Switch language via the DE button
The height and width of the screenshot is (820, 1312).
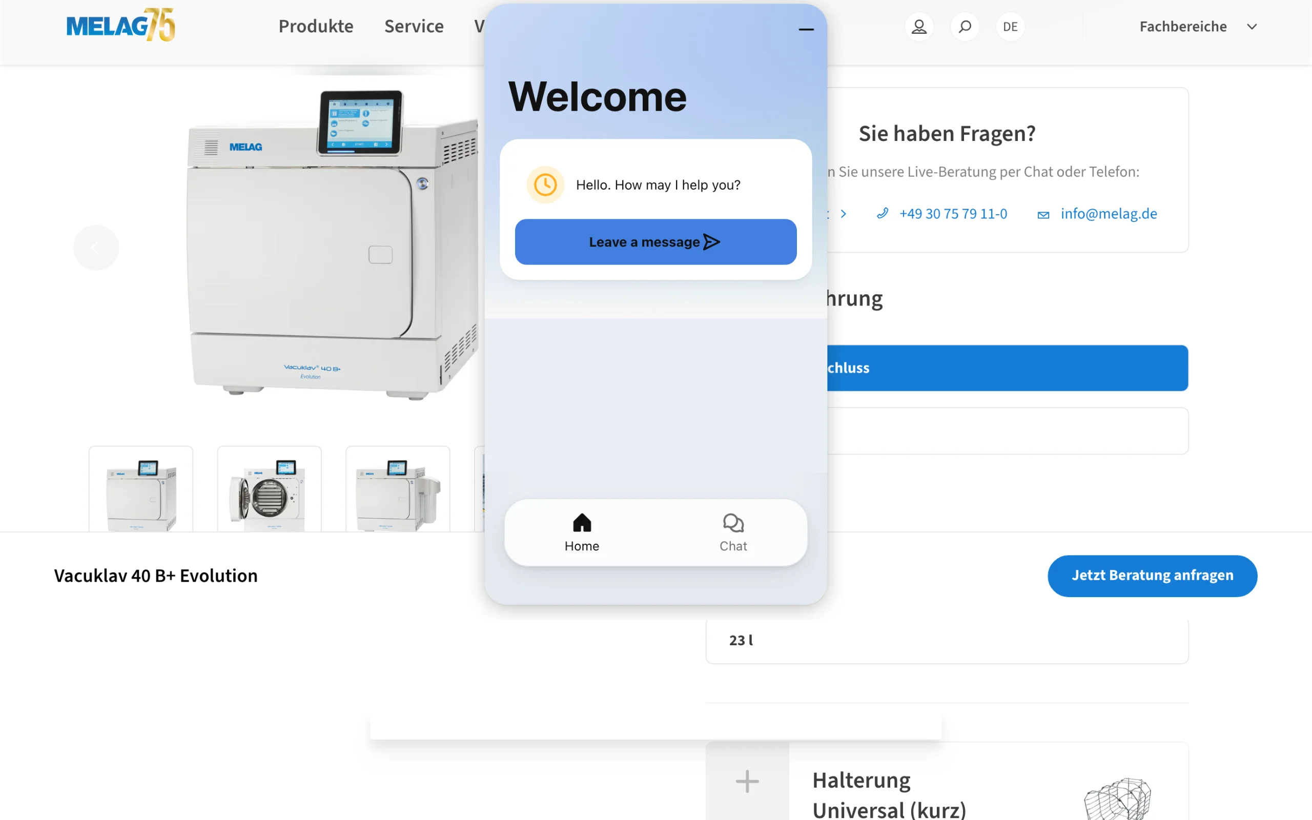point(1010,27)
